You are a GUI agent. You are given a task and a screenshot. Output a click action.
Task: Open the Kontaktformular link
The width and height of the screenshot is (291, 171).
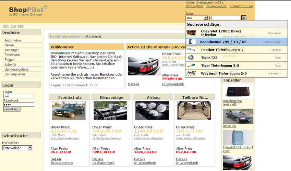241,6
